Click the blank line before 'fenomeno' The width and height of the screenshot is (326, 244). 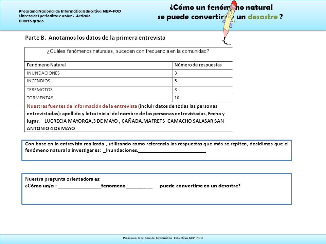pyautogui.click(x=79, y=186)
